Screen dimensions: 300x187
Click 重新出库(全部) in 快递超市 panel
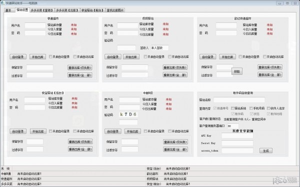coord(80,75)
